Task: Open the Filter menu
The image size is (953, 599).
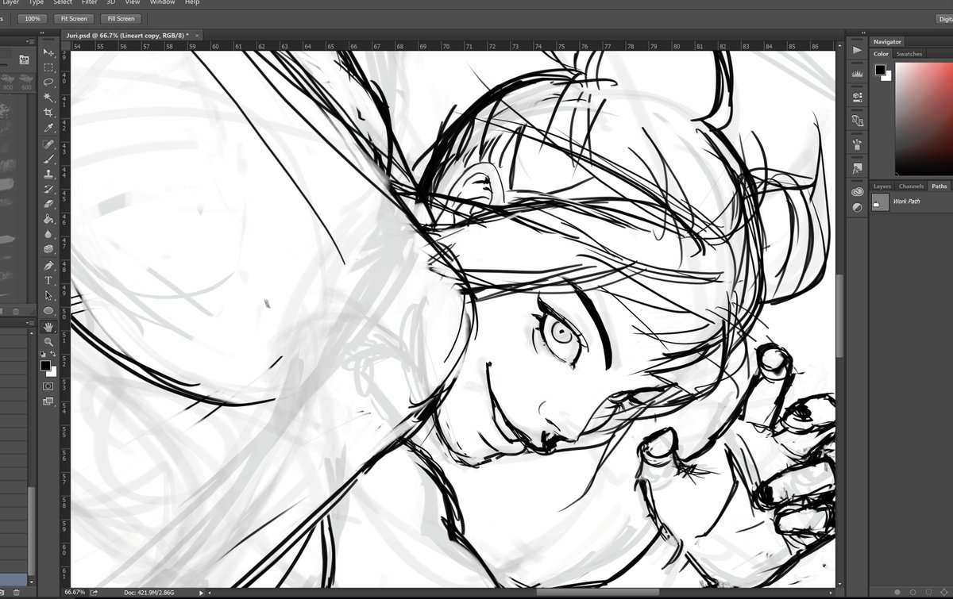Action: 90,3
